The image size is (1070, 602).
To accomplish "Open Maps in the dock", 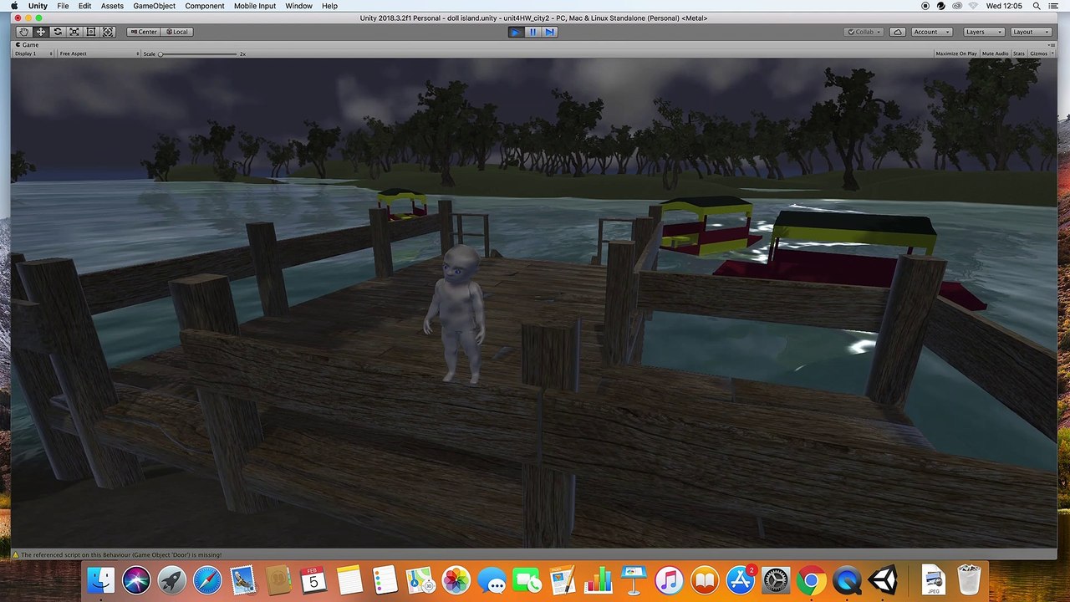I will tap(420, 579).
